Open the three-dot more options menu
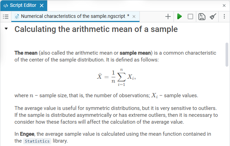Image resolution: width=230 pixels, height=146 pixels. pos(224,16)
